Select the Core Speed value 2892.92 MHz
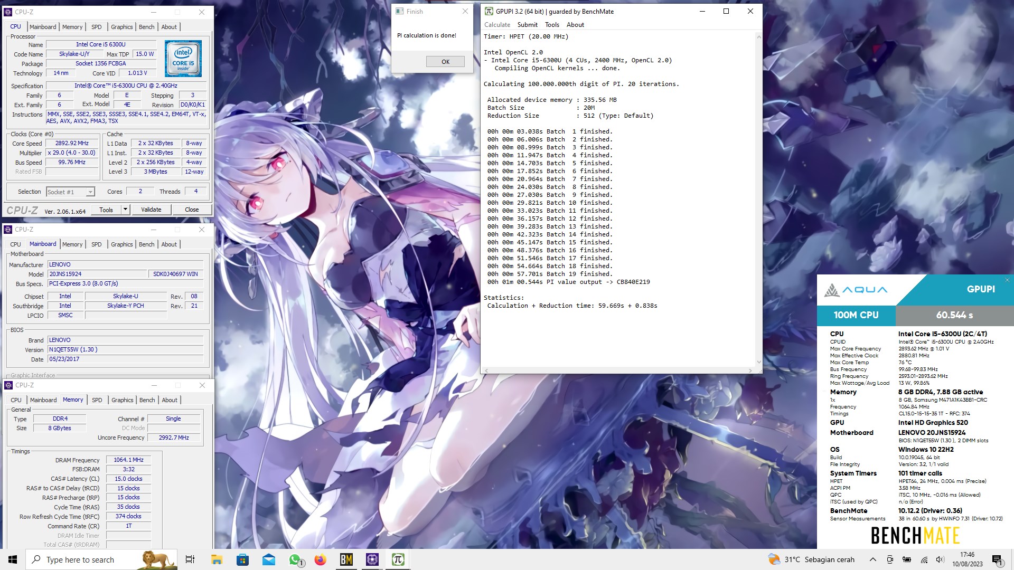This screenshot has height=570, width=1014. click(x=72, y=144)
